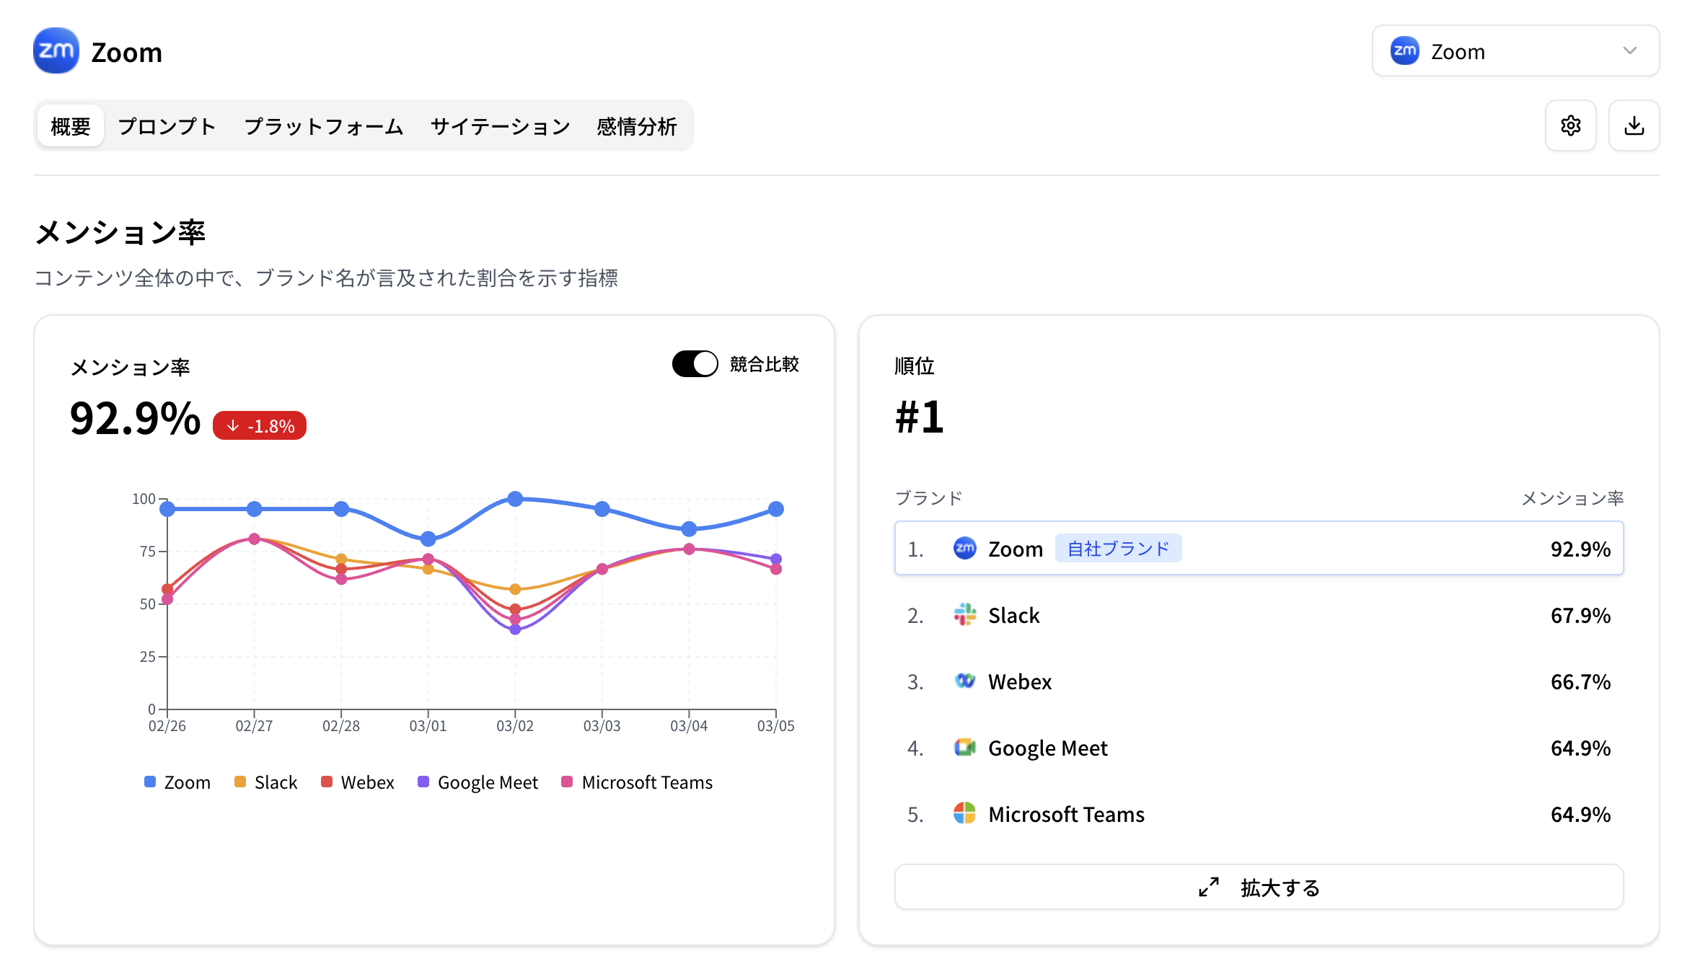Select the Webex icon in the ranking
1695x969 pixels.
pyautogui.click(x=964, y=681)
